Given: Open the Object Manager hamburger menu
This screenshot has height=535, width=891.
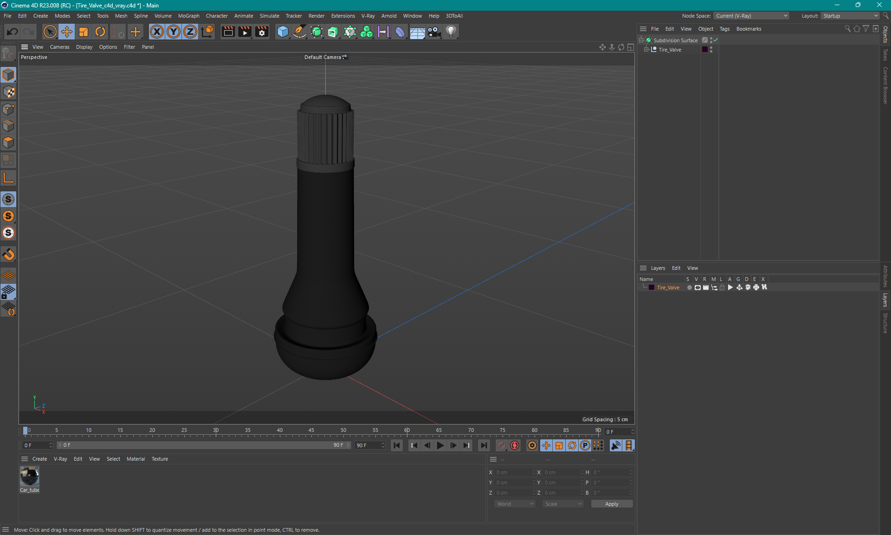Looking at the screenshot, I should 643,29.
